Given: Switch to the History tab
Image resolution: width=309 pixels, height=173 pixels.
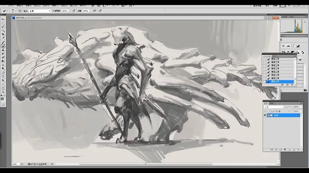Looking at the screenshot, I should click(x=267, y=57).
